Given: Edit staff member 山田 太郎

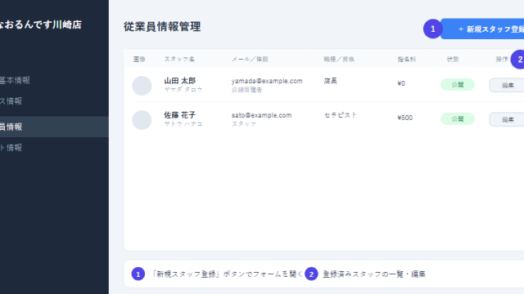Looking at the screenshot, I should [x=507, y=85].
